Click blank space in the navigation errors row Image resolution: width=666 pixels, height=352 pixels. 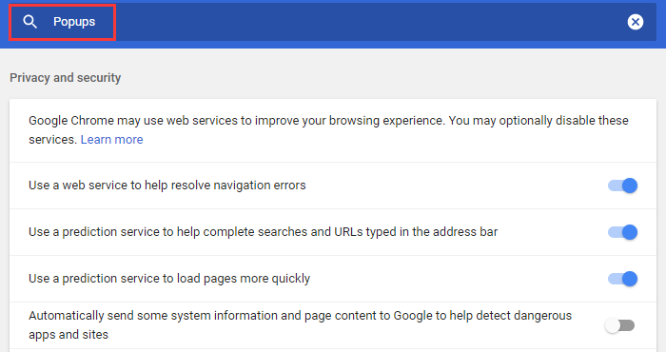[455, 186]
